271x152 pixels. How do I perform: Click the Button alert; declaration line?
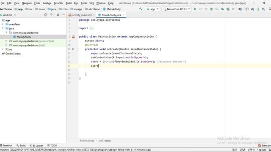[94, 41]
